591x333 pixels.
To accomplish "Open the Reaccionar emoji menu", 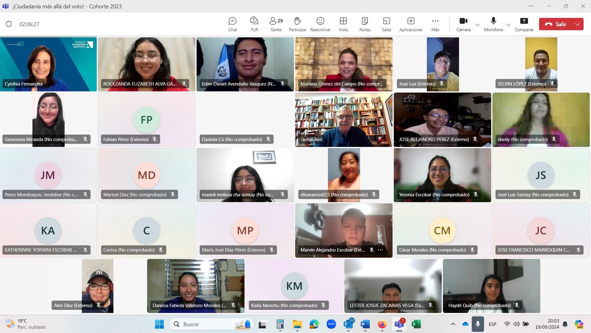I will [320, 24].
